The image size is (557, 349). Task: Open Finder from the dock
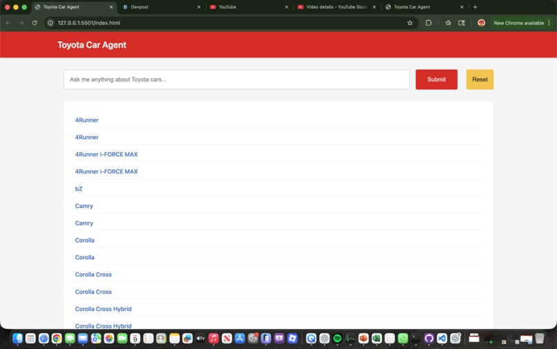click(17, 339)
